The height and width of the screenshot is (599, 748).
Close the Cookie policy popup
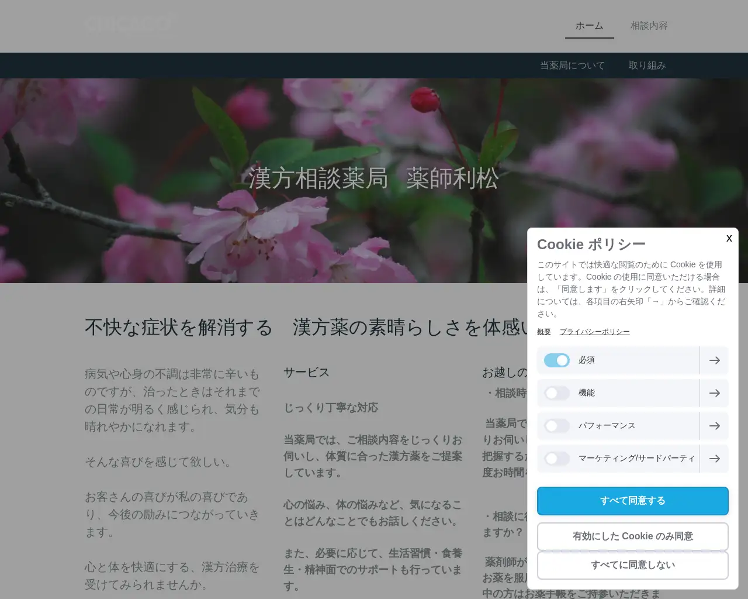729,238
